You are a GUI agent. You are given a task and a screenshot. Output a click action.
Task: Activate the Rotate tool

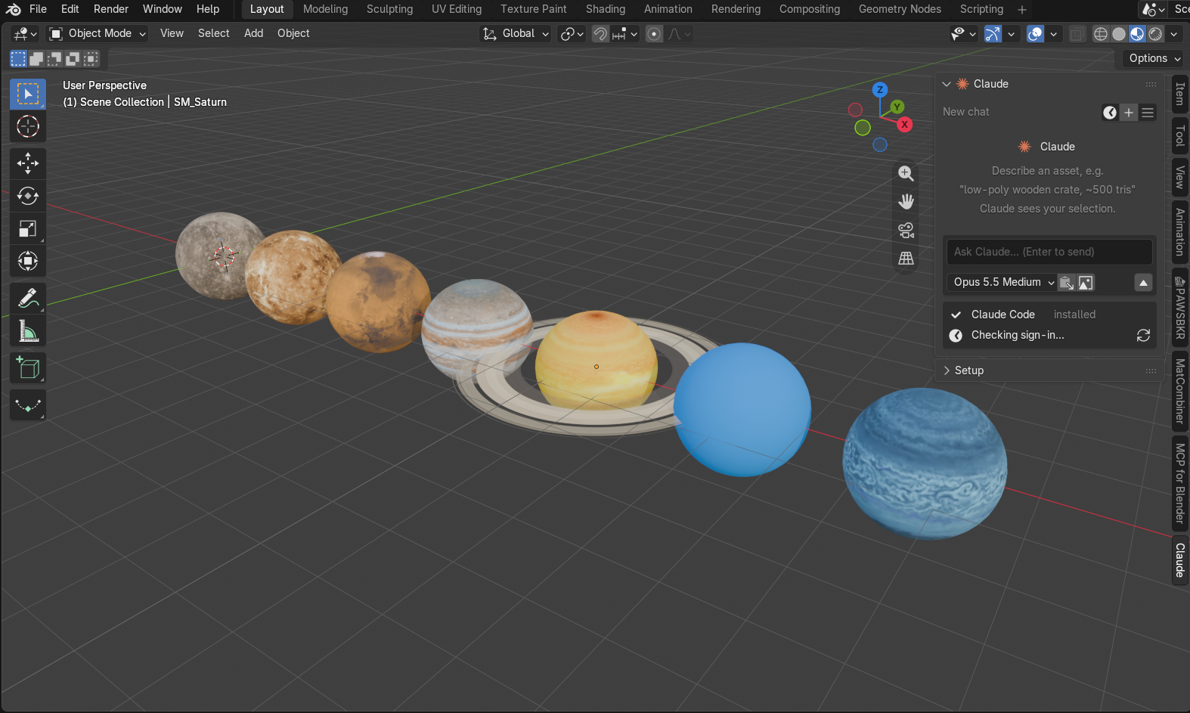pyautogui.click(x=28, y=196)
